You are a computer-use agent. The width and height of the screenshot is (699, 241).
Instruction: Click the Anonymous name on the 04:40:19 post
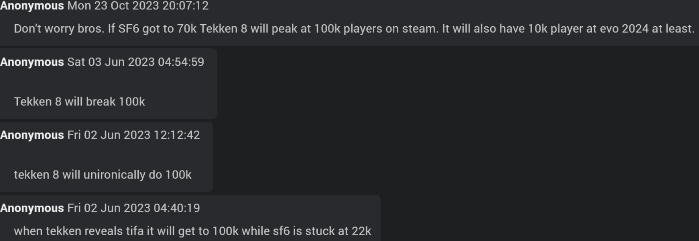(x=32, y=208)
